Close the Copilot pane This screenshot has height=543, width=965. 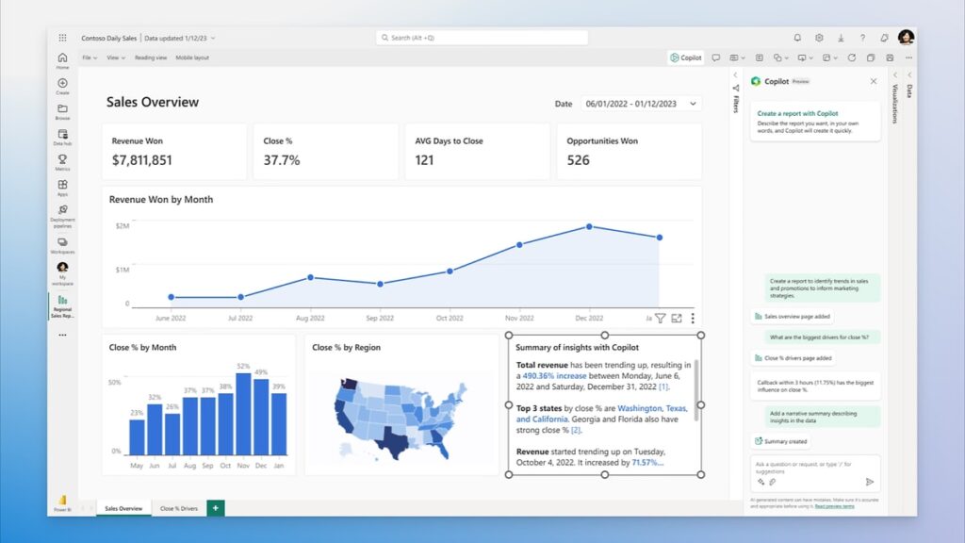click(x=874, y=81)
